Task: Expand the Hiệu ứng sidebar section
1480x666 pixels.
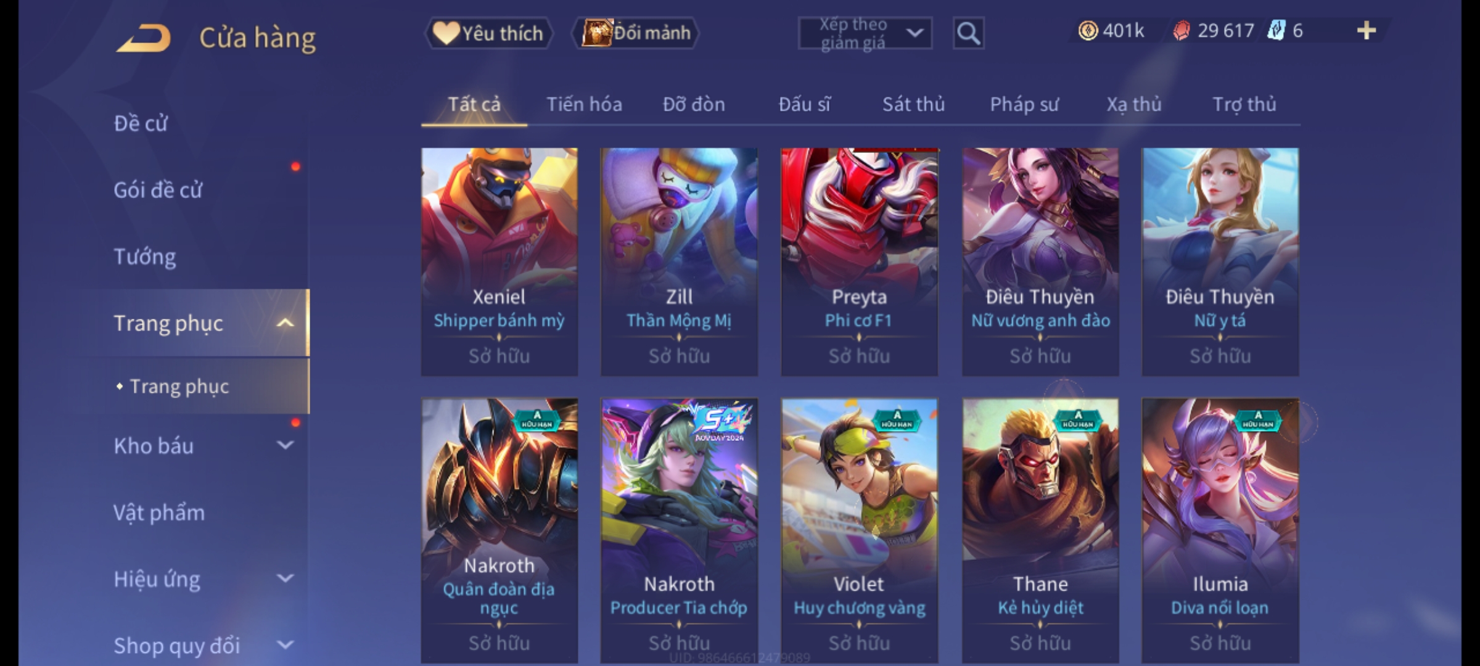Action: (285, 578)
